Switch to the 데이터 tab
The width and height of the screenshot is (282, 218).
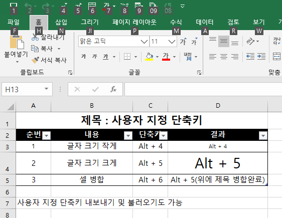(x=205, y=22)
